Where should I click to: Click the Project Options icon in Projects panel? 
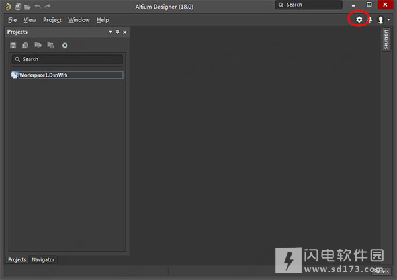(x=50, y=46)
